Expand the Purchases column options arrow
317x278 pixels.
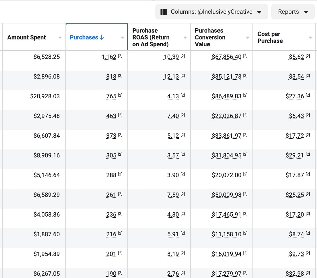[123, 38]
